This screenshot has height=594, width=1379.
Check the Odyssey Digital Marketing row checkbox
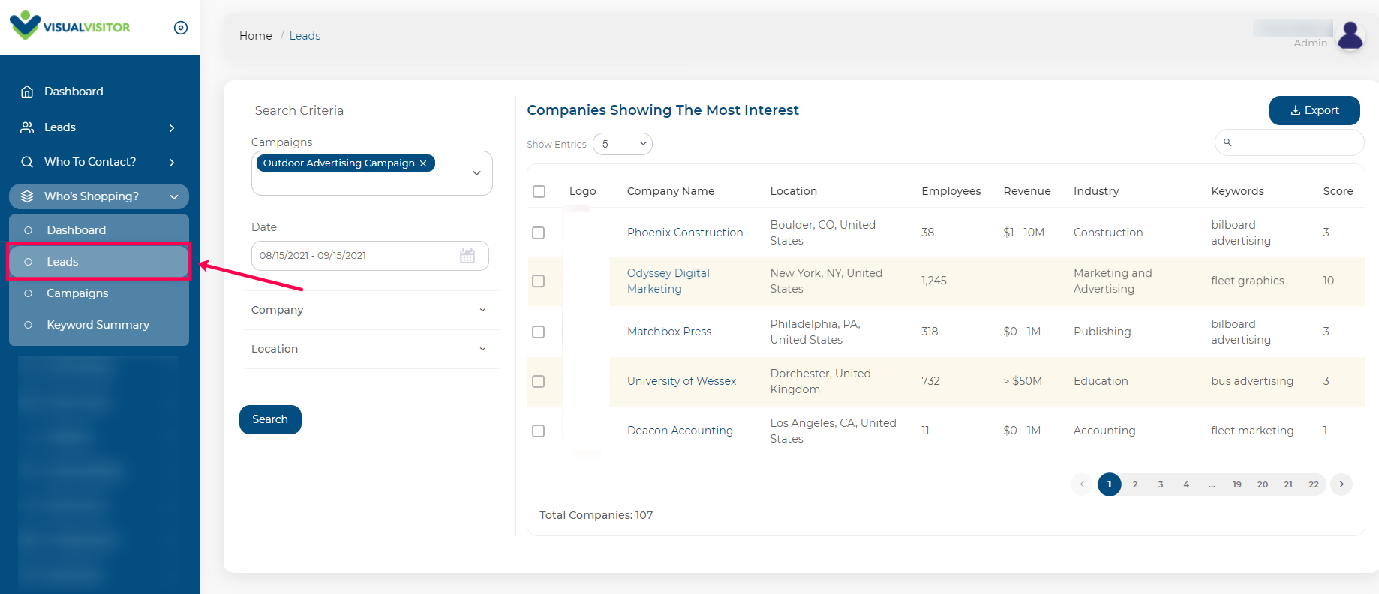538,280
